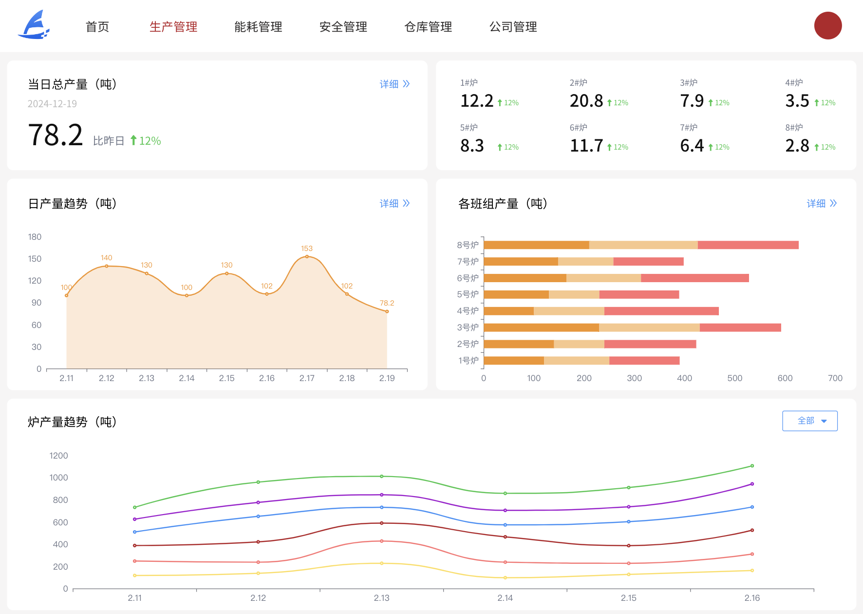Open 详细 link for 当日总产量
The height and width of the screenshot is (614, 863).
(389, 84)
